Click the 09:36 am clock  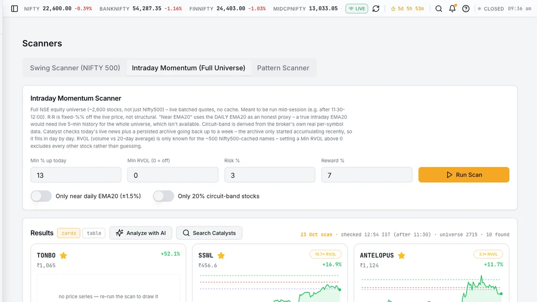point(519,9)
